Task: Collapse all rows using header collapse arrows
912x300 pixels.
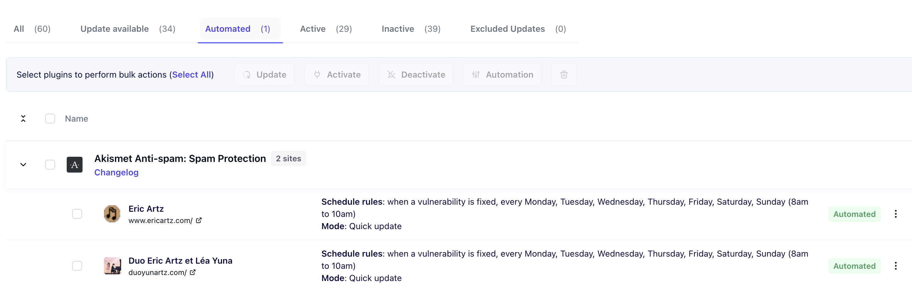Action: 23,119
